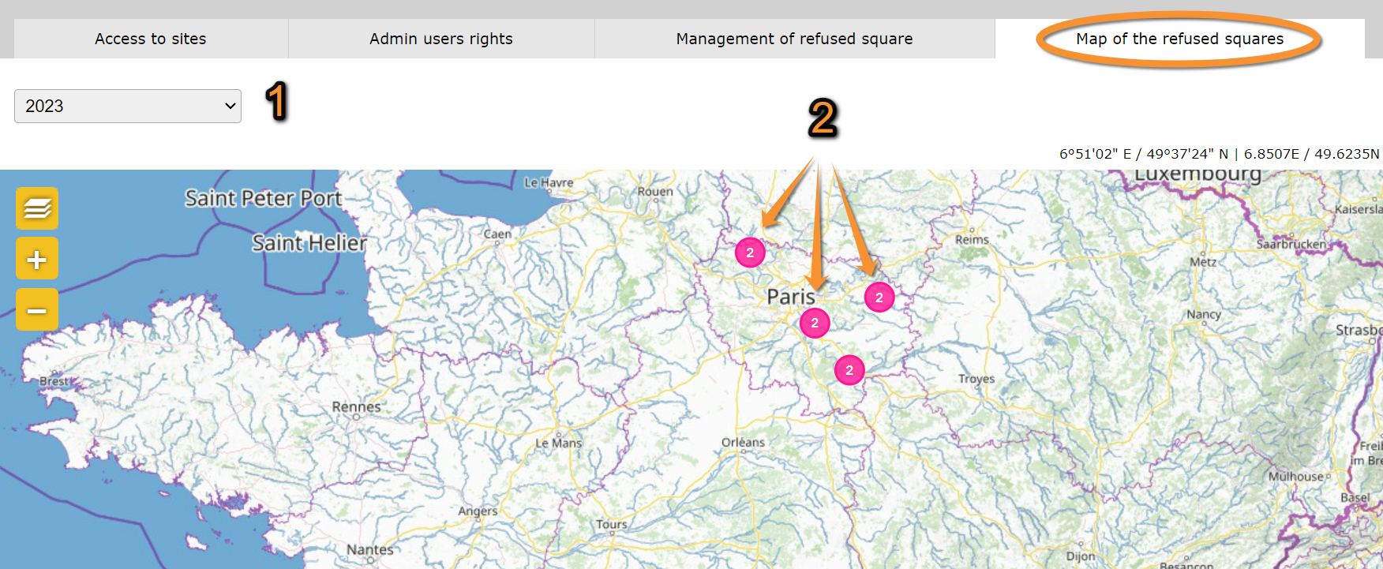Go to Management of refused square tab
Viewport: 1383px width, 569px height.
click(x=794, y=39)
